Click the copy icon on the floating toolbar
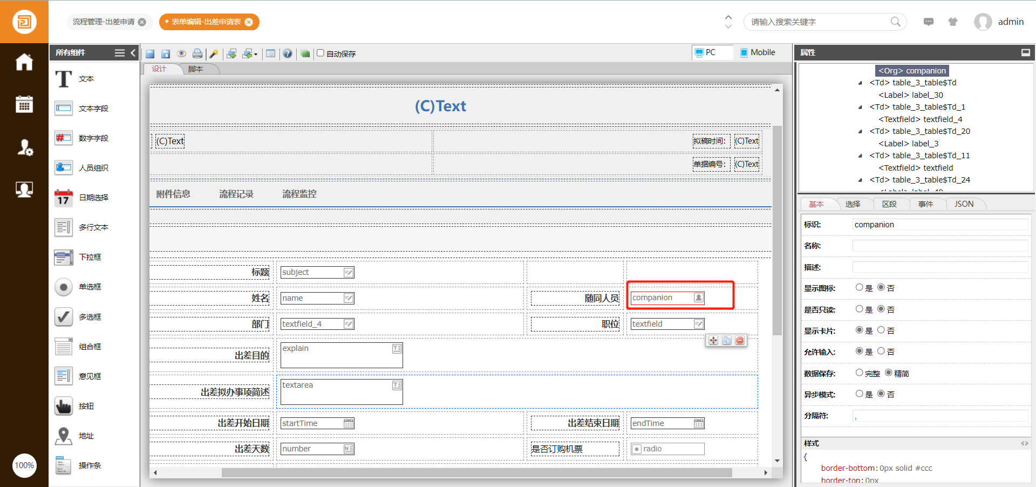1036x487 pixels. (x=727, y=340)
